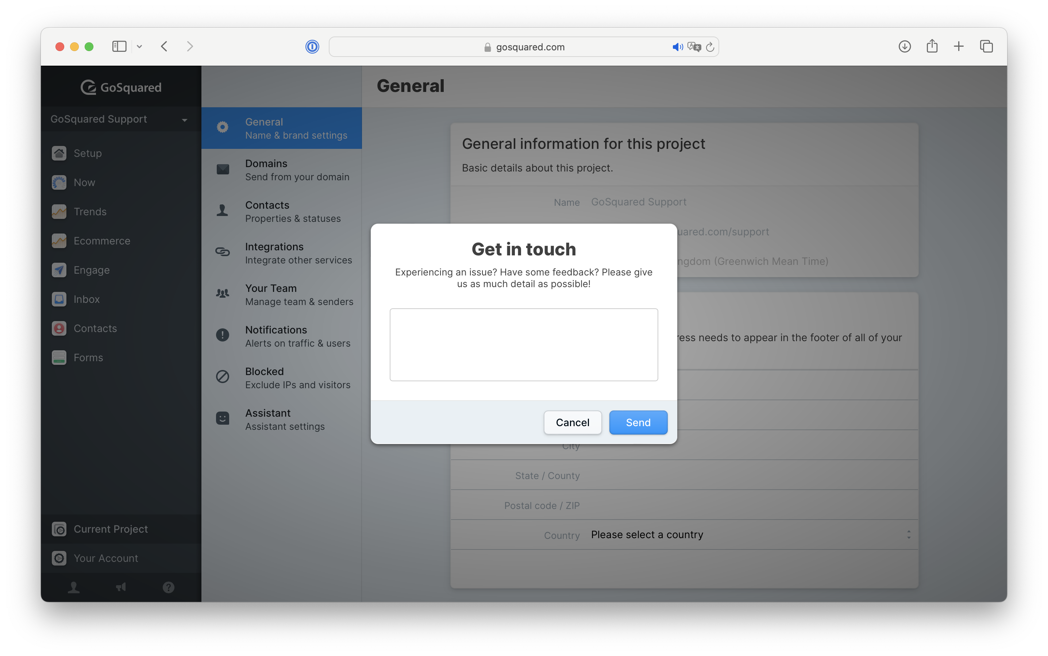Open a new tab with plus icon
1048x656 pixels.
pyautogui.click(x=959, y=46)
